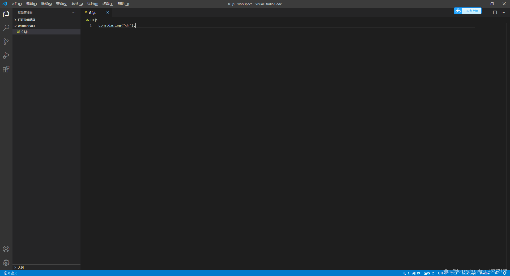The image size is (510, 276).
Task: Open the 查看(V) menu
Action: pyautogui.click(x=62, y=4)
